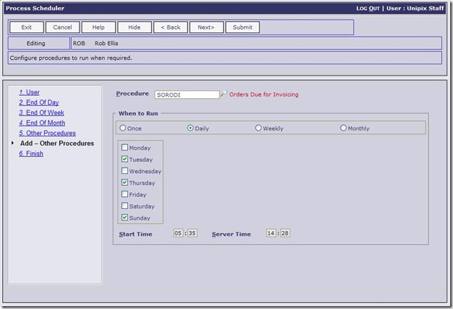
Task: Tick the Friday checkbox
Action: [125, 194]
